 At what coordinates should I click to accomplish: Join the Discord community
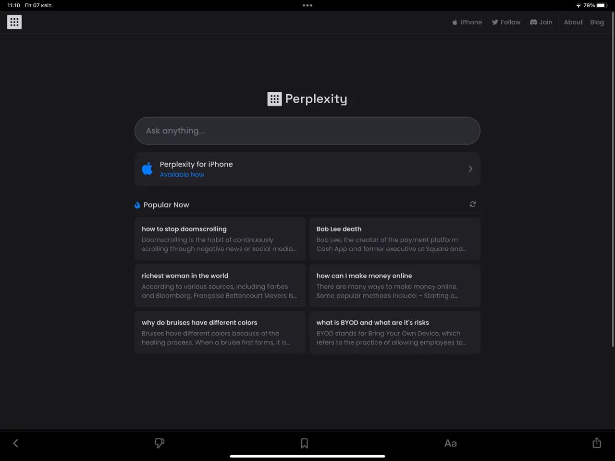pyautogui.click(x=541, y=22)
